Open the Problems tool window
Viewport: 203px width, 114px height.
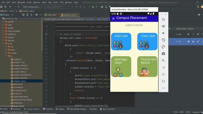16,109
